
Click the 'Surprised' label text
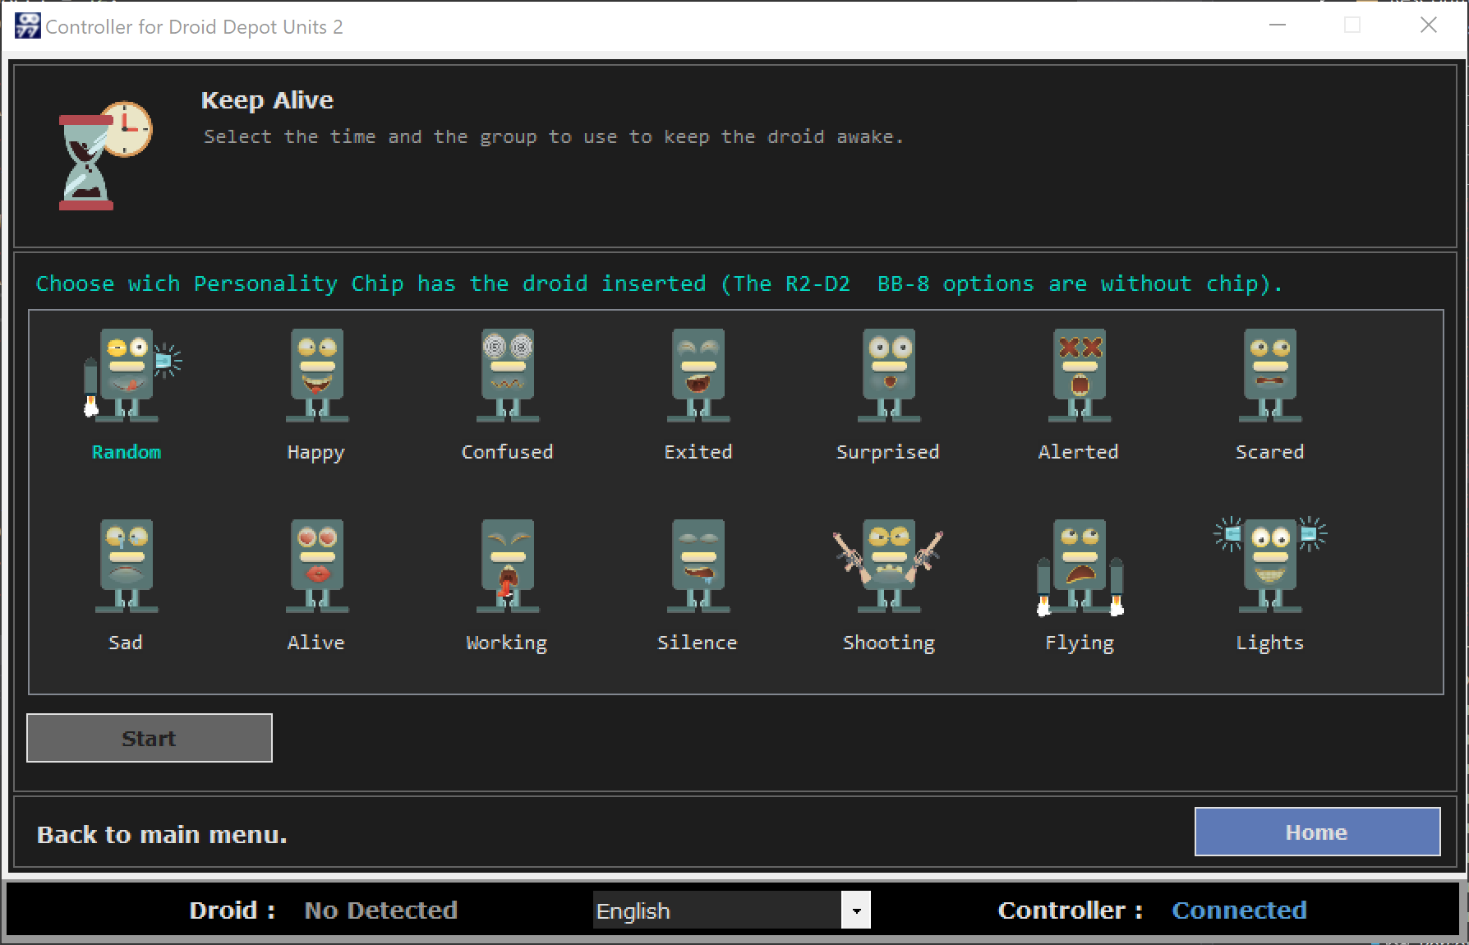888,453
